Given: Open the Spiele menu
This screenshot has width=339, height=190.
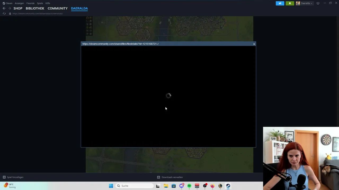Looking at the screenshot, I should pos(40,3).
